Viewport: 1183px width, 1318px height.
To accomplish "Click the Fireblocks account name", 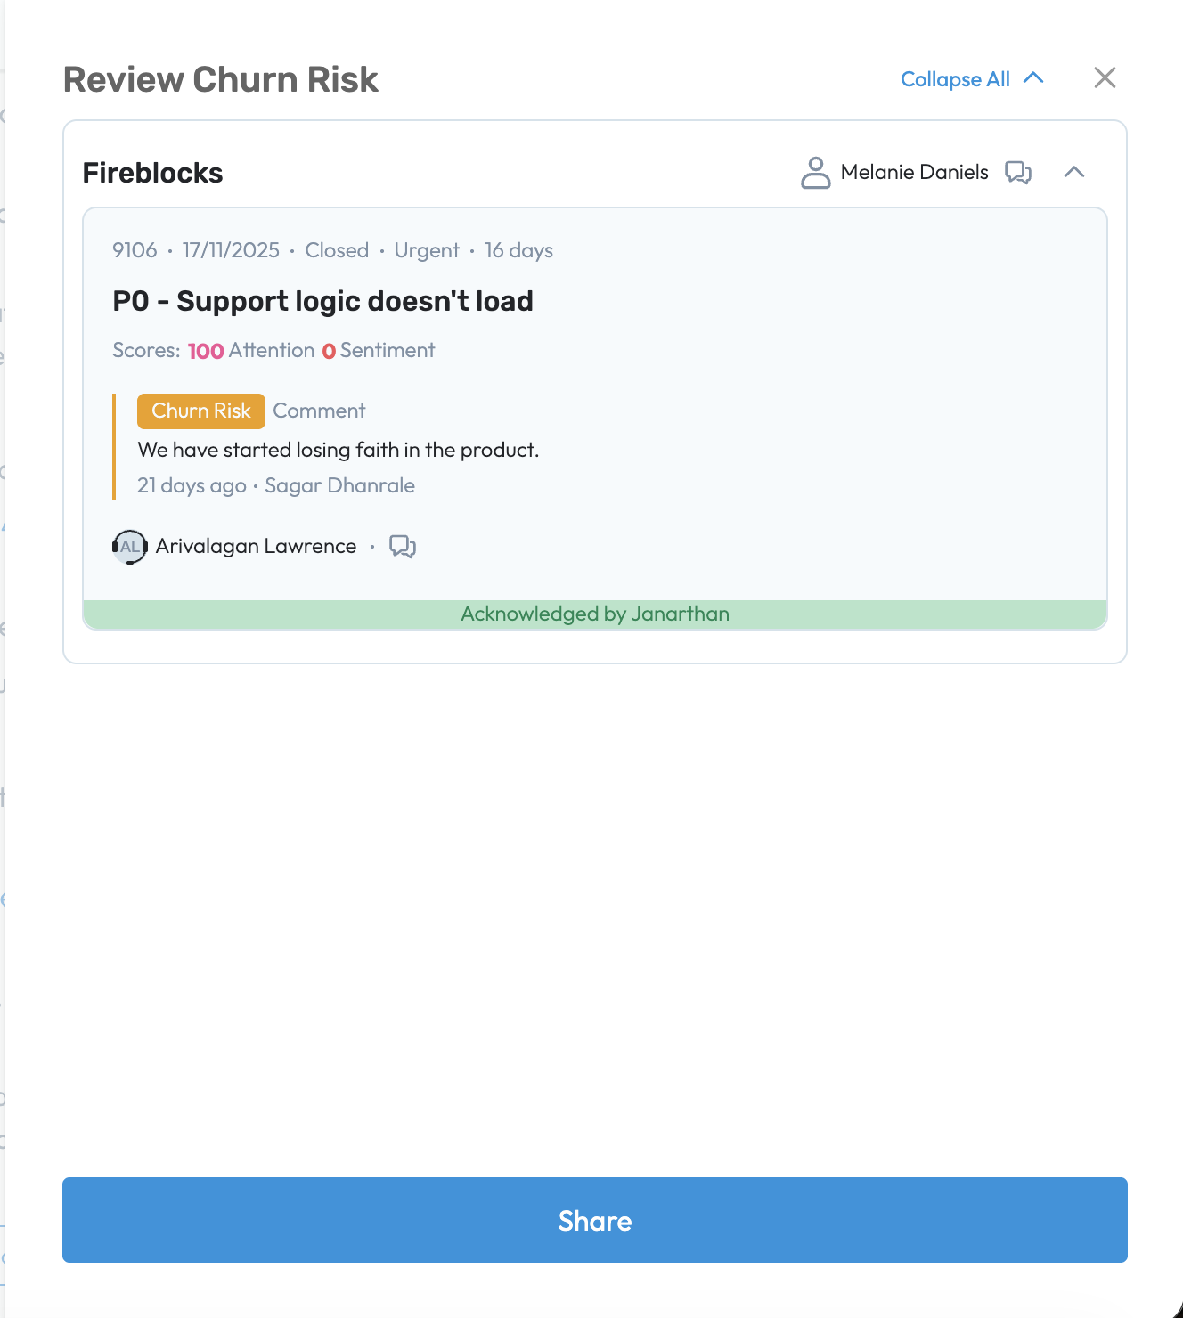I will [152, 173].
